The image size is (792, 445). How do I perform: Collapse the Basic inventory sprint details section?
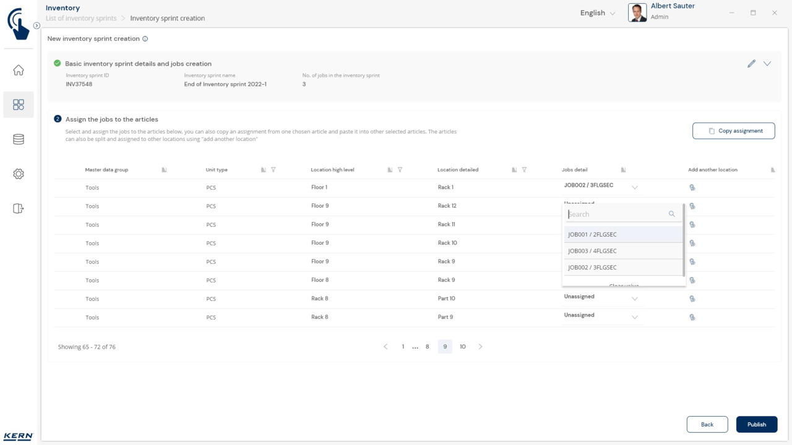click(767, 64)
